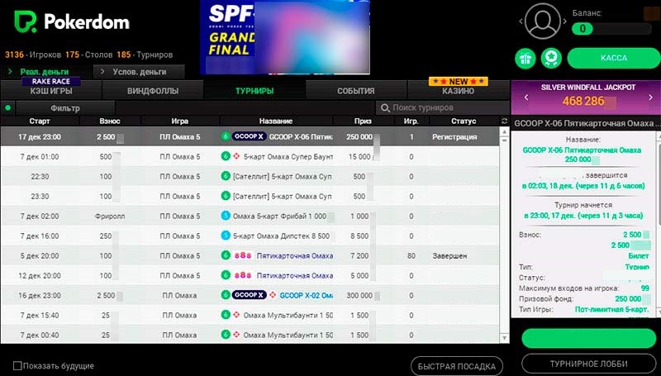Click the details panel scrollbar

pyautogui.click(x=659, y=223)
